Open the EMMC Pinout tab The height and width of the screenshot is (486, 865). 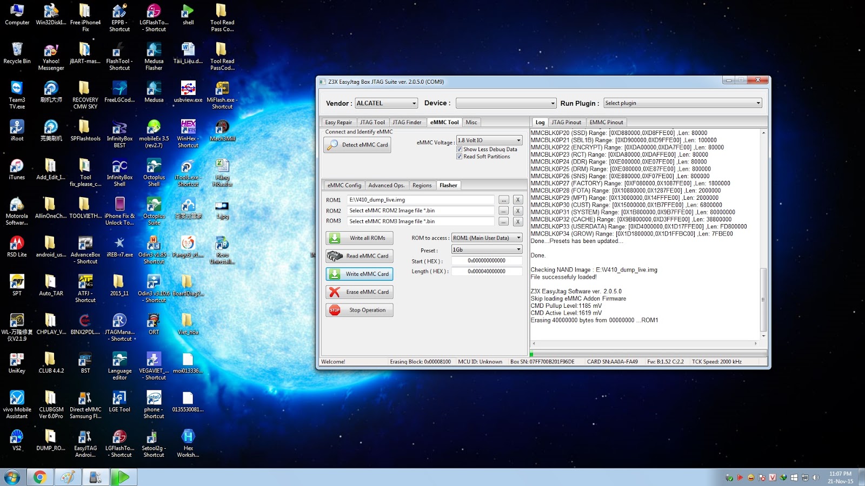pos(606,123)
